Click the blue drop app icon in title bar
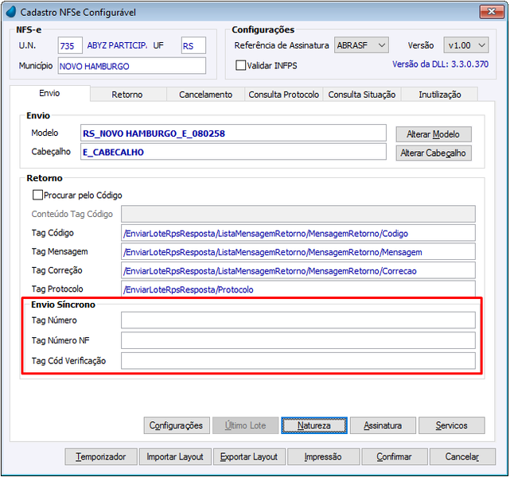The image size is (510, 477). point(11,12)
